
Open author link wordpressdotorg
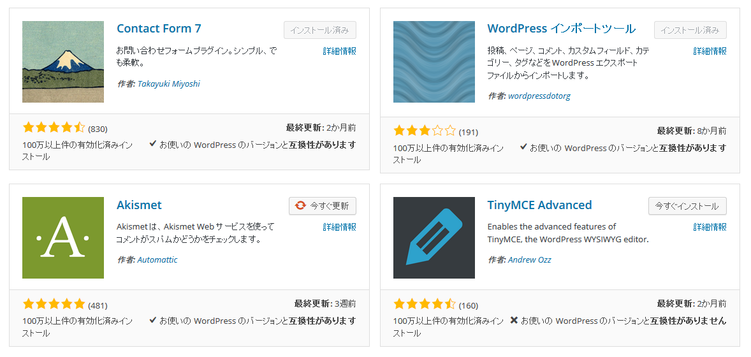(x=539, y=96)
